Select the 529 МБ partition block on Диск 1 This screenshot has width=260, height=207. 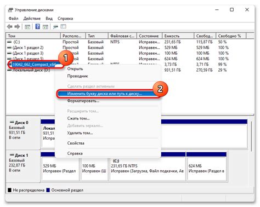(60, 166)
